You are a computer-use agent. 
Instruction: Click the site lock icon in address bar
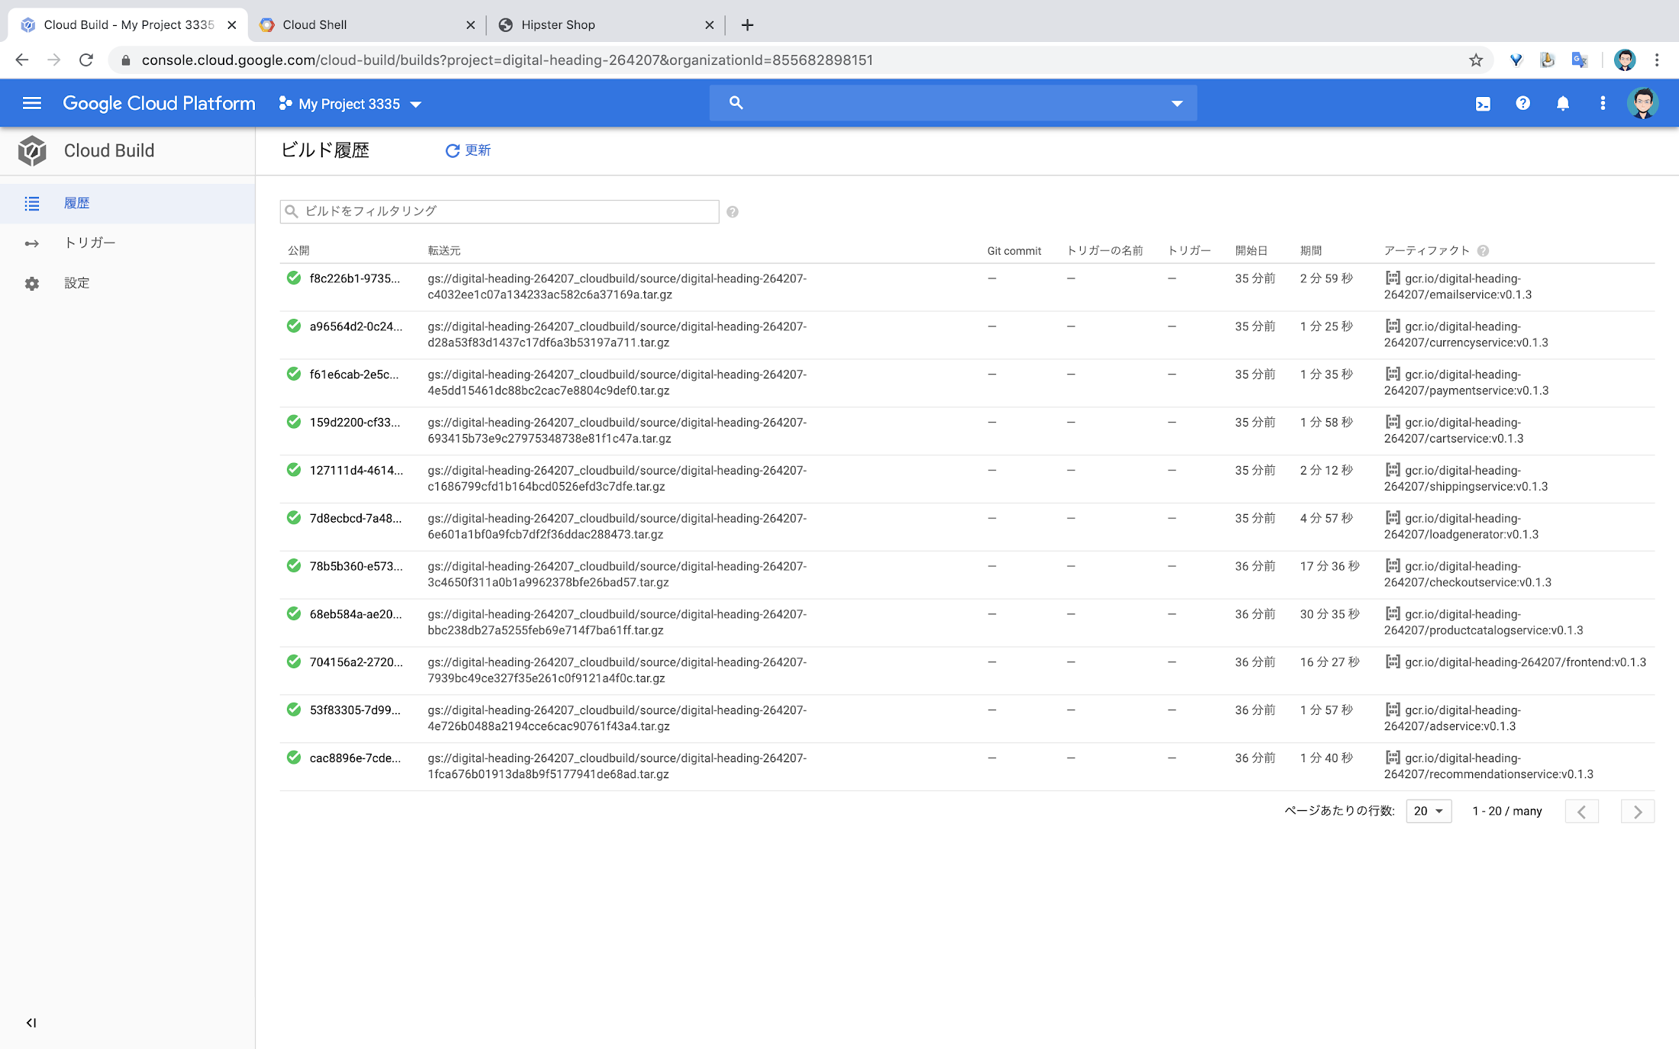point(126,60)
